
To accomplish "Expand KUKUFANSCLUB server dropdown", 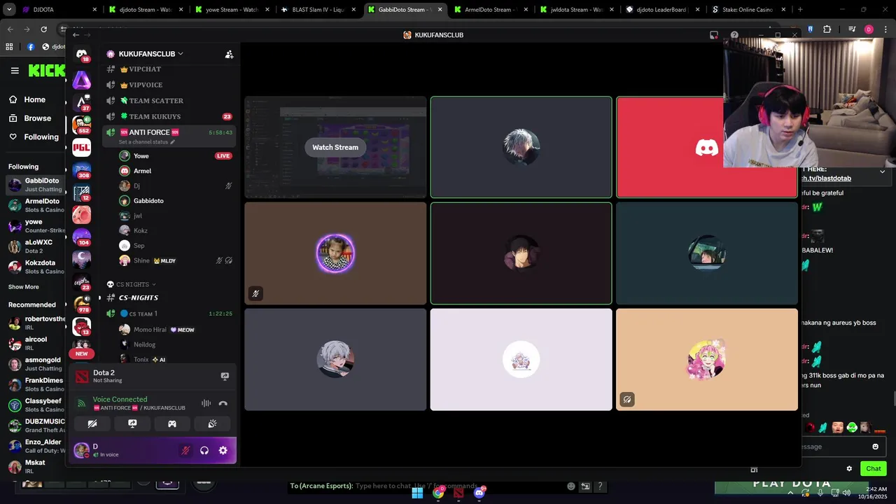I will pyautogui.click(x=180, y=54).
